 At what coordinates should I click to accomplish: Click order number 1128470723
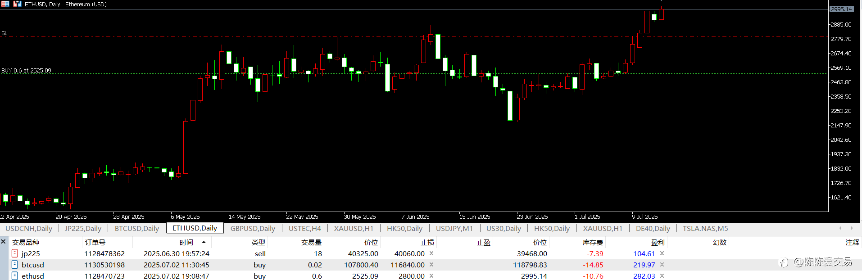pyautogui.click(x=104, y=275)
